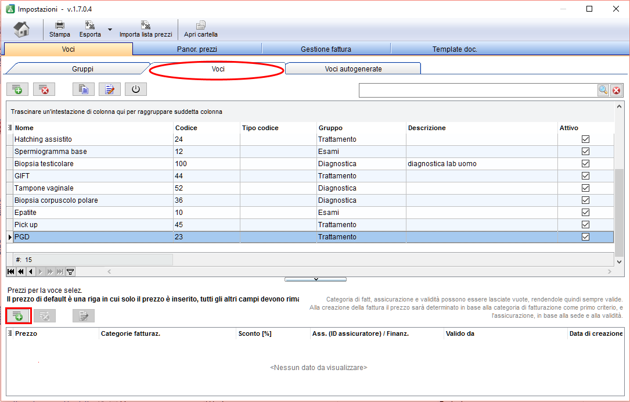Open the Esporta dropdown arrow
Image resolution: width=630 pixels, height=402 pixels.
pyautogui.click(x=110, y=30)
